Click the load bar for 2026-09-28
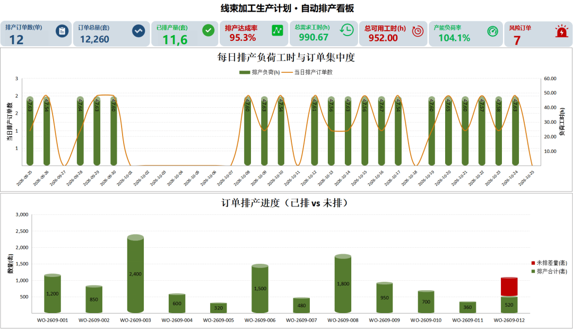Viewport: 573px width, 329px height. tap(80, 131)
